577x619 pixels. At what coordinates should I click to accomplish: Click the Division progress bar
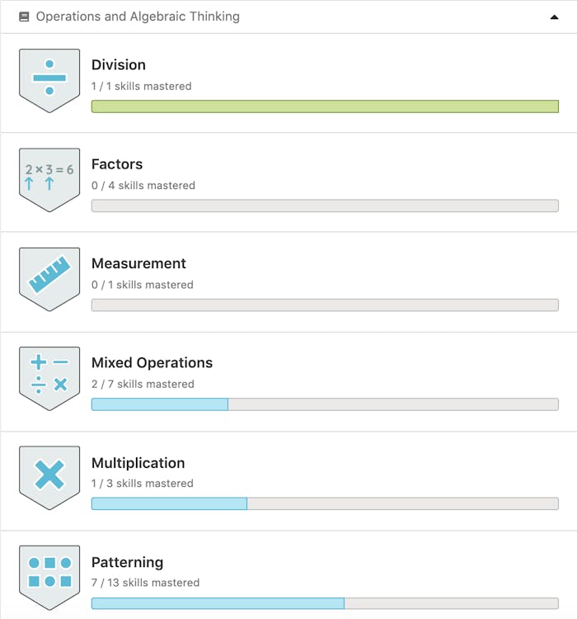coord(325,106)
